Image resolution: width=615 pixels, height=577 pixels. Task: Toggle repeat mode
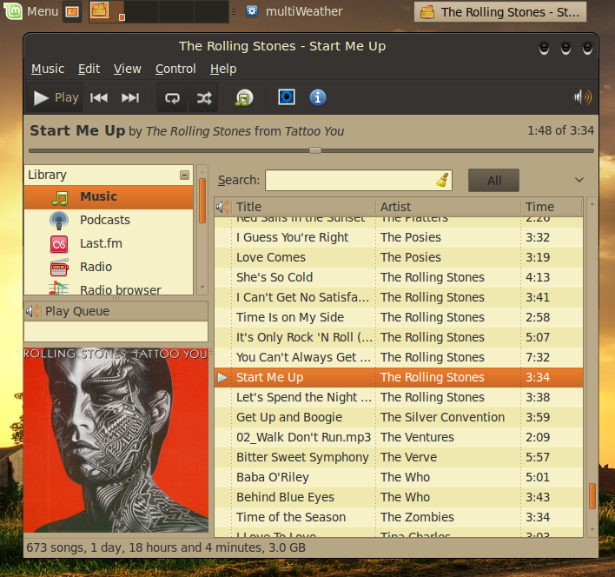click(172, 97)
